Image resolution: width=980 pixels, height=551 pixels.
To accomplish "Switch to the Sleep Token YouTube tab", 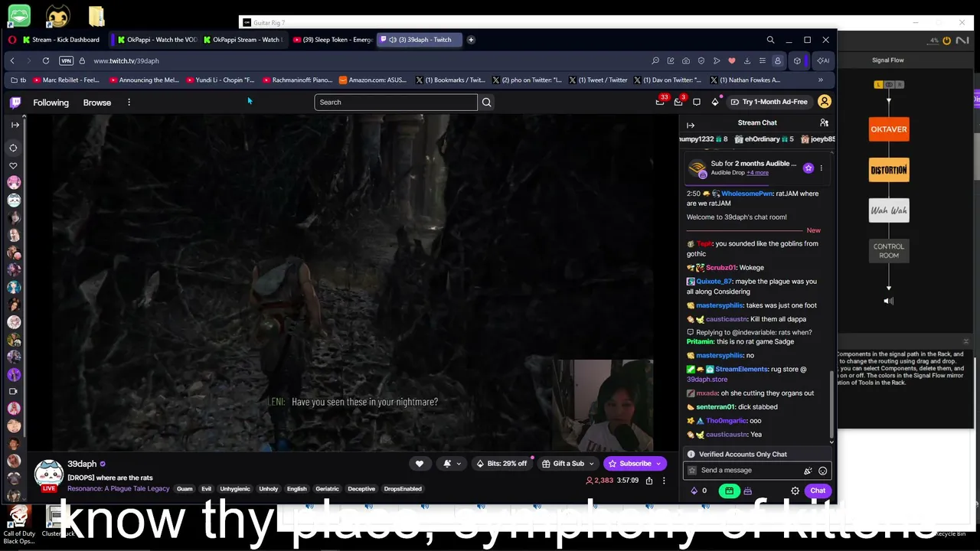I will click(332, 40).
